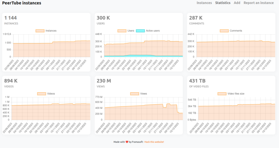Click the 182 TB axis label
Screen dimensions: 279x148
192,113
